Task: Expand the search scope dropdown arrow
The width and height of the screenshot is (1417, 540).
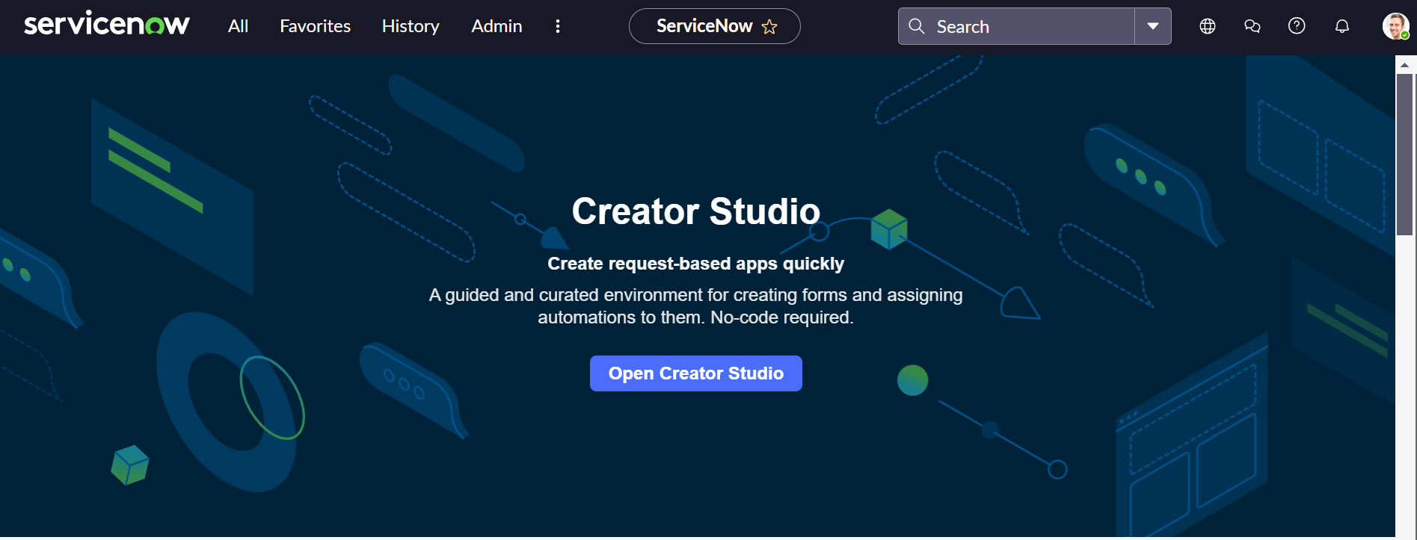Action: [x=1153, y=26]
